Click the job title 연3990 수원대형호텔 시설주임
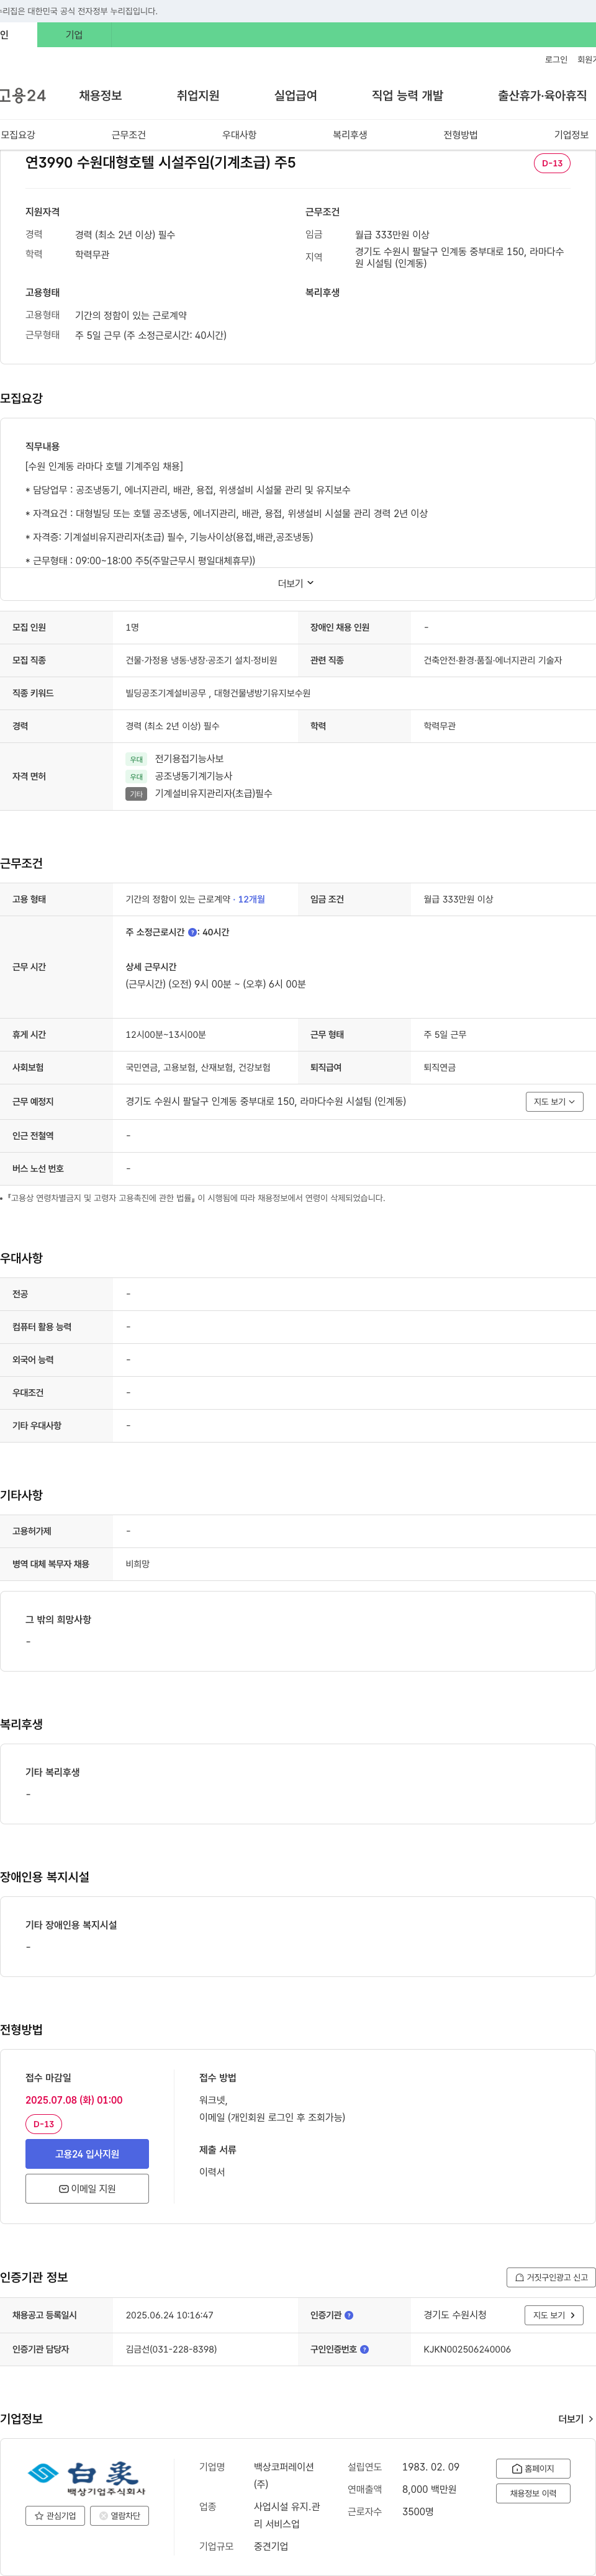The image size is (596, 2576). tap(160, 163)
